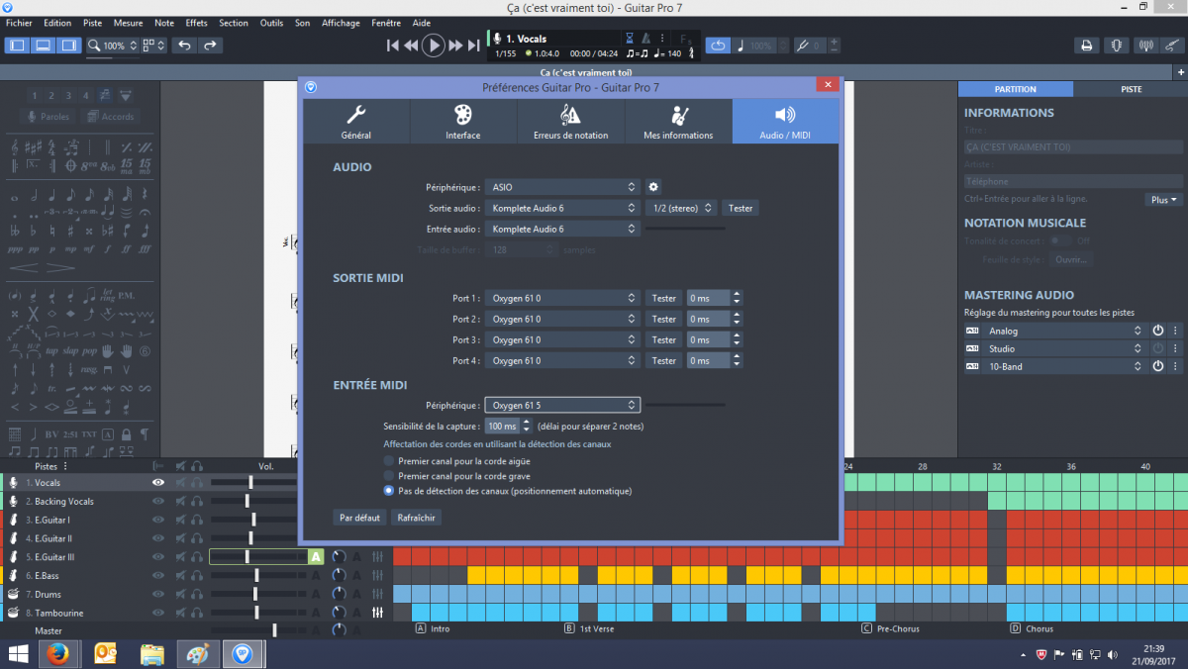Screen dimensions: 1188x669
Task: Open the Outils menu
Action: pyautogui.click(x=271, y=23)
